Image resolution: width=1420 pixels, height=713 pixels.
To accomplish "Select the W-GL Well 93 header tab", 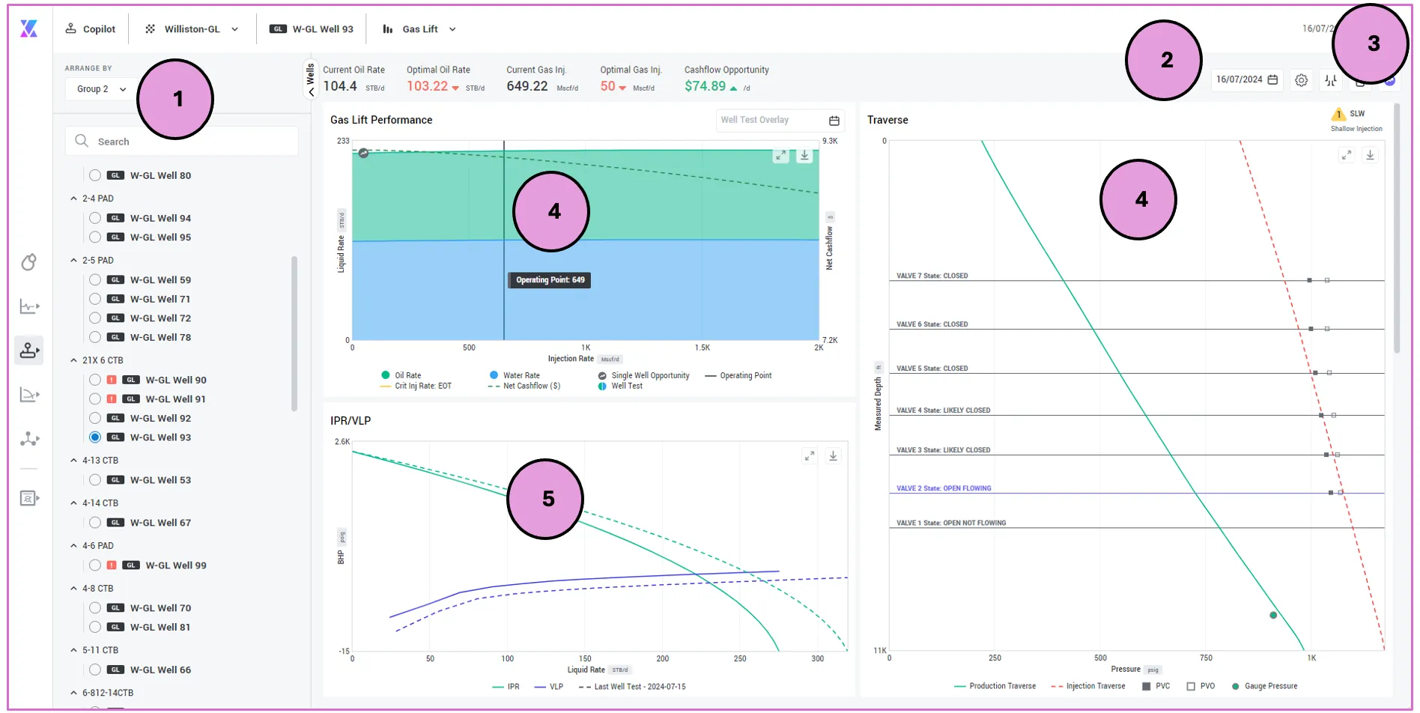I will (312, 29).
